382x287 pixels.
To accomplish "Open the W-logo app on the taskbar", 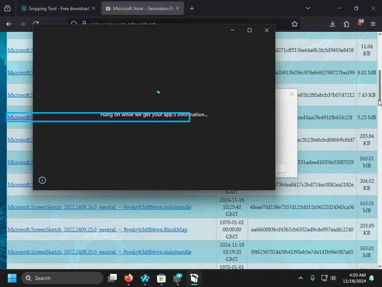I will click(145, 278).
